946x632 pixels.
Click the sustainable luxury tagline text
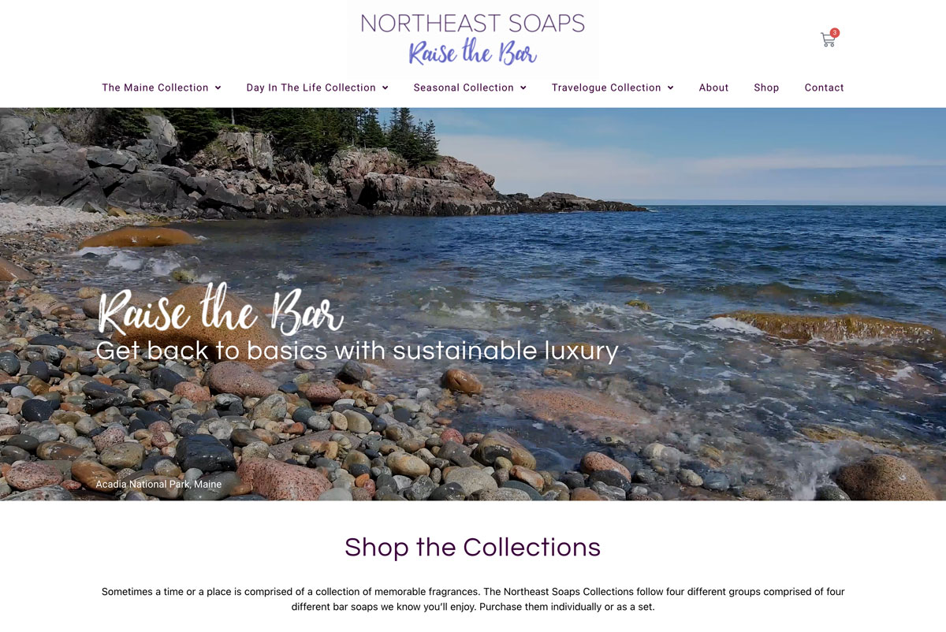(357, 351)
